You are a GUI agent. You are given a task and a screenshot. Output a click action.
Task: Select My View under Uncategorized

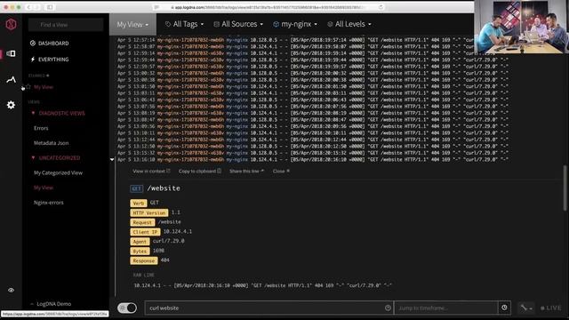click(44, 188)
